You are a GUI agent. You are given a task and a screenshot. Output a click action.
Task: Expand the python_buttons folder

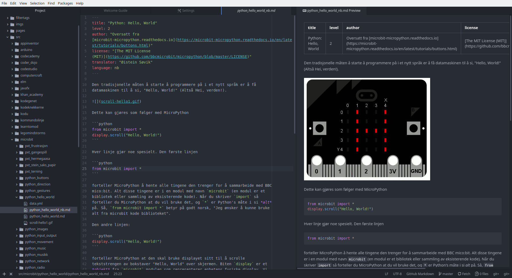pyautogui.click(x=17, y=178)
